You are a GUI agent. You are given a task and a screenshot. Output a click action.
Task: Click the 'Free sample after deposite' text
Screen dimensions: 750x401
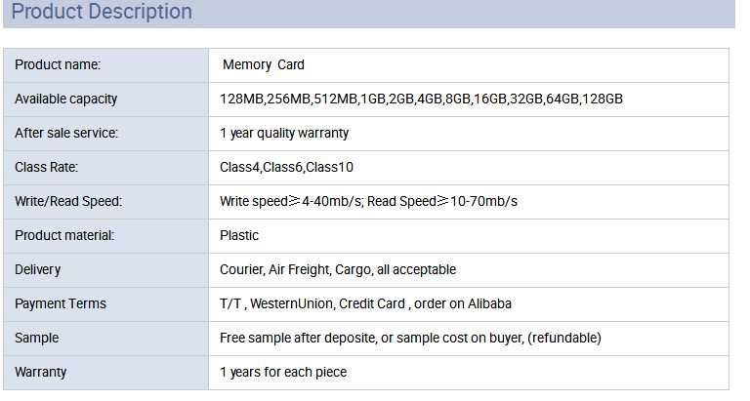(x=410, y=339)
